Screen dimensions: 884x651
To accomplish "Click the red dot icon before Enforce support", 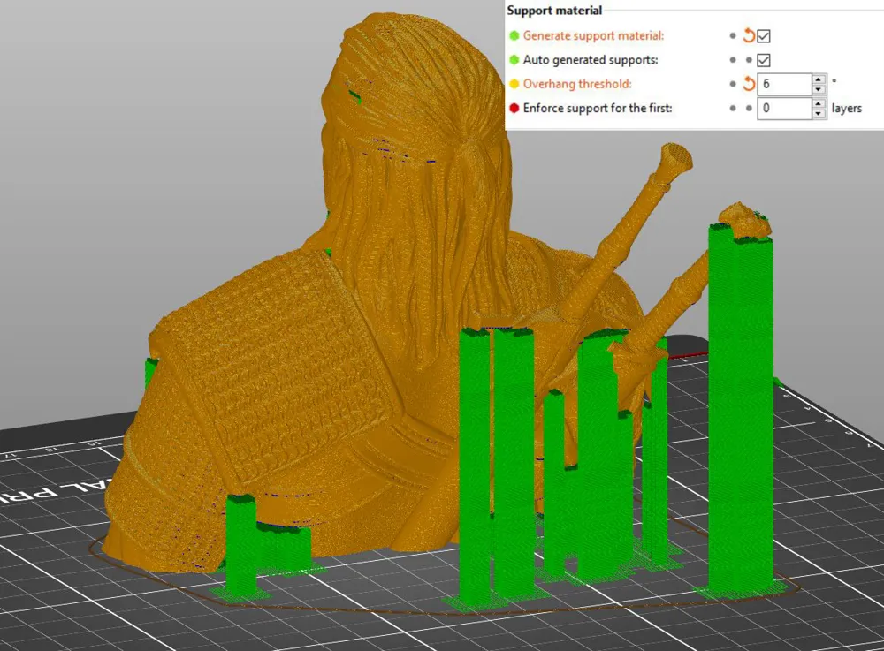I will pyautogui.click(x=516, y=108).
